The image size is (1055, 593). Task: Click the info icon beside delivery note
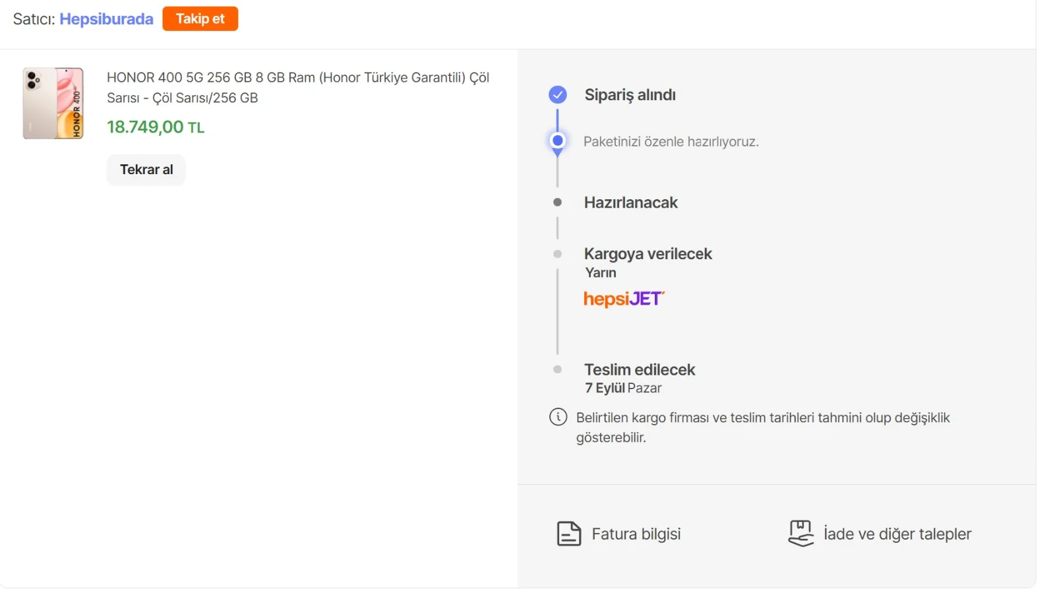558,417
